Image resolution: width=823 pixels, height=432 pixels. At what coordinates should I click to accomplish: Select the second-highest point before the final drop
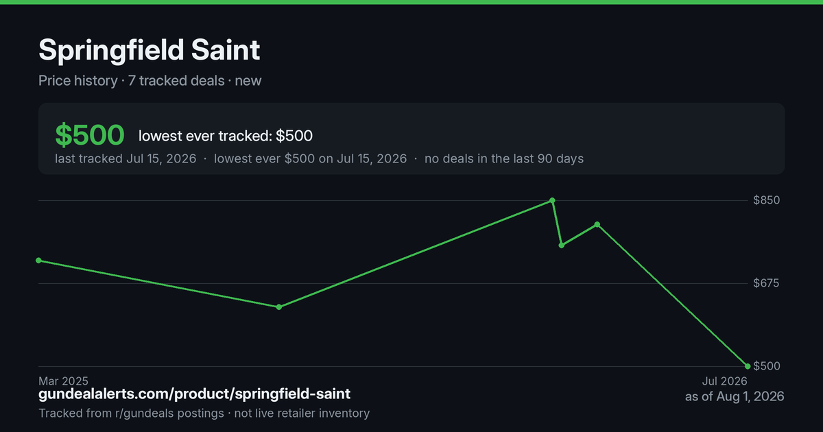[597, 224]
